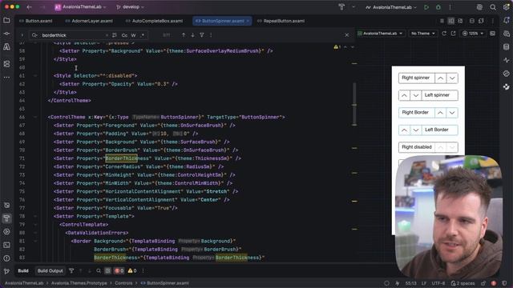Open the No Theme dropdown in previewer
Viewport: 513px width, 288px height.
point(422,34)
